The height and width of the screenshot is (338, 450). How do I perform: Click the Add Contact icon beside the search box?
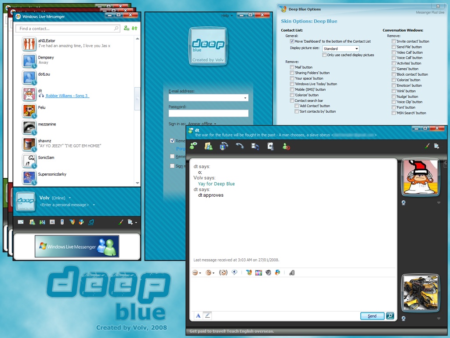[x=127, y=28]
